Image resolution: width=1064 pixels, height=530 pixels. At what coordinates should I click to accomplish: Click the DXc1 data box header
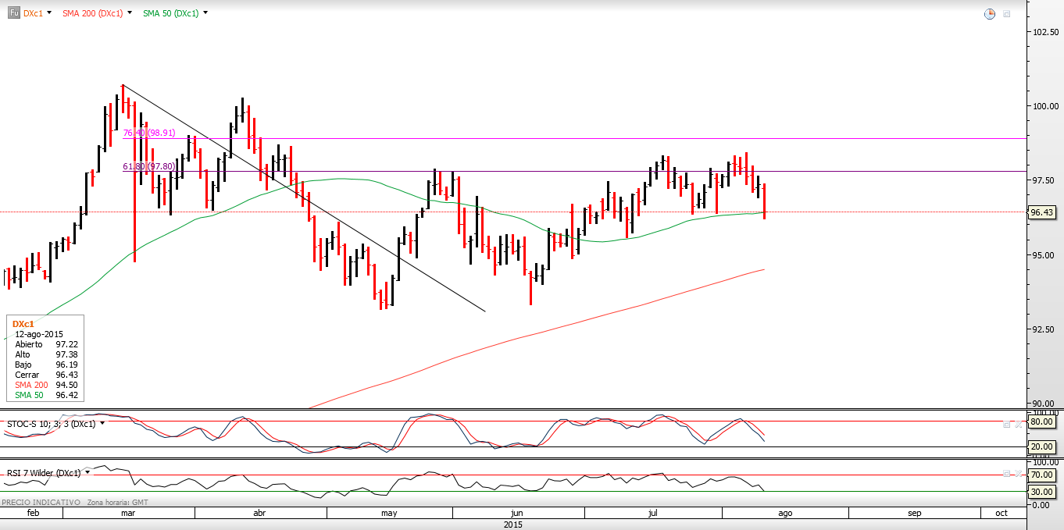pos(23,323)
